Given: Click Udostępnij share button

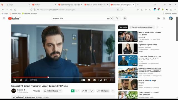Looking at the screenshot, I should click(x=103, y=91).
